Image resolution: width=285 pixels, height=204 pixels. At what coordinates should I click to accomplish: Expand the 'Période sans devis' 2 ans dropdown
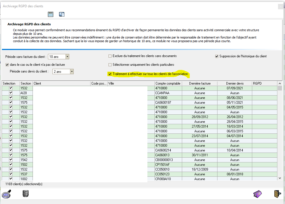72,72
